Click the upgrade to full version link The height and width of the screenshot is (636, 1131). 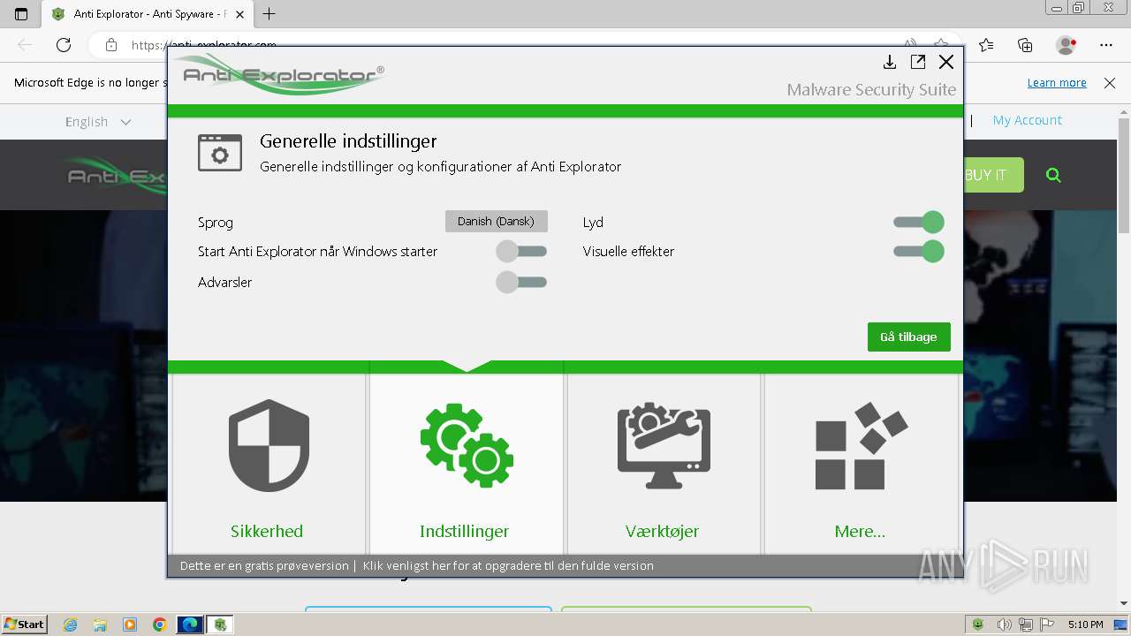pos(508,565)
